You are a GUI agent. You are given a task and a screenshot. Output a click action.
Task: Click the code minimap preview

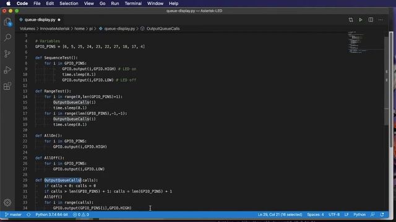366,43
